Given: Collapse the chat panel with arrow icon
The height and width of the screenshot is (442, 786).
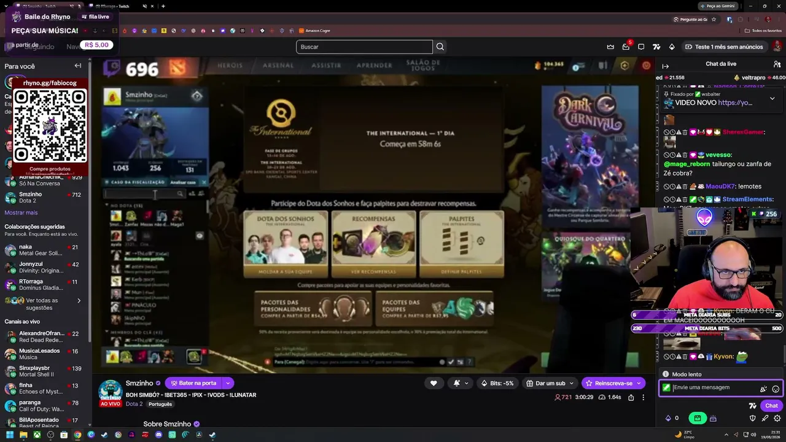Looking at the screenshot, I should [x=666, y=66].
